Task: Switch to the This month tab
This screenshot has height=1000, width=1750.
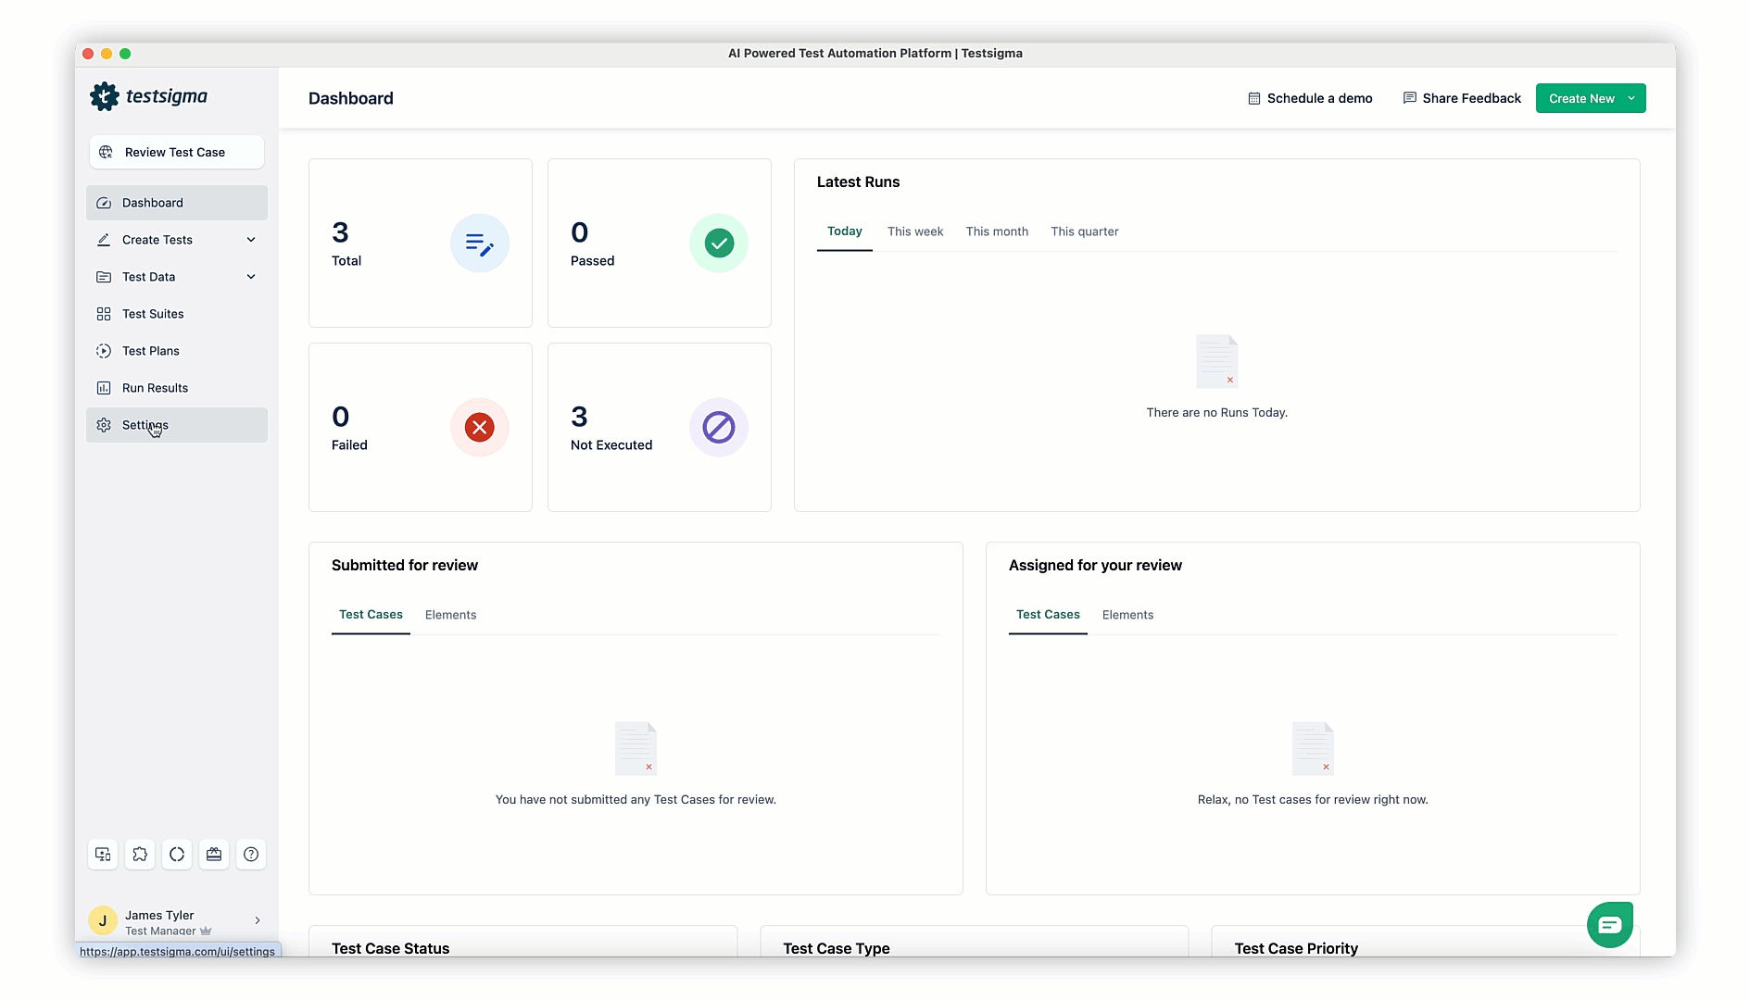Action: click(x=997, y=231)
